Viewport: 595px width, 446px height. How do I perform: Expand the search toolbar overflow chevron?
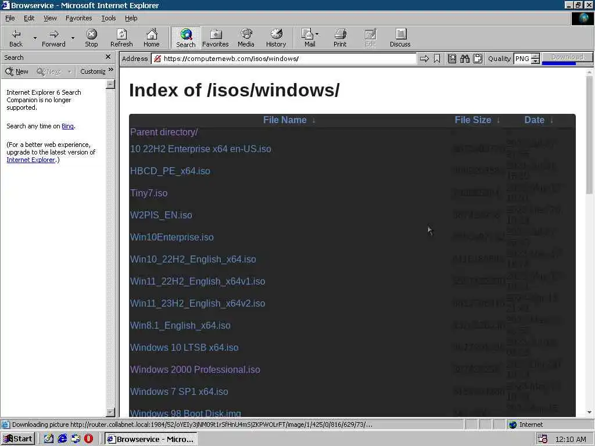pyautogui.click(x=111, y=70)
